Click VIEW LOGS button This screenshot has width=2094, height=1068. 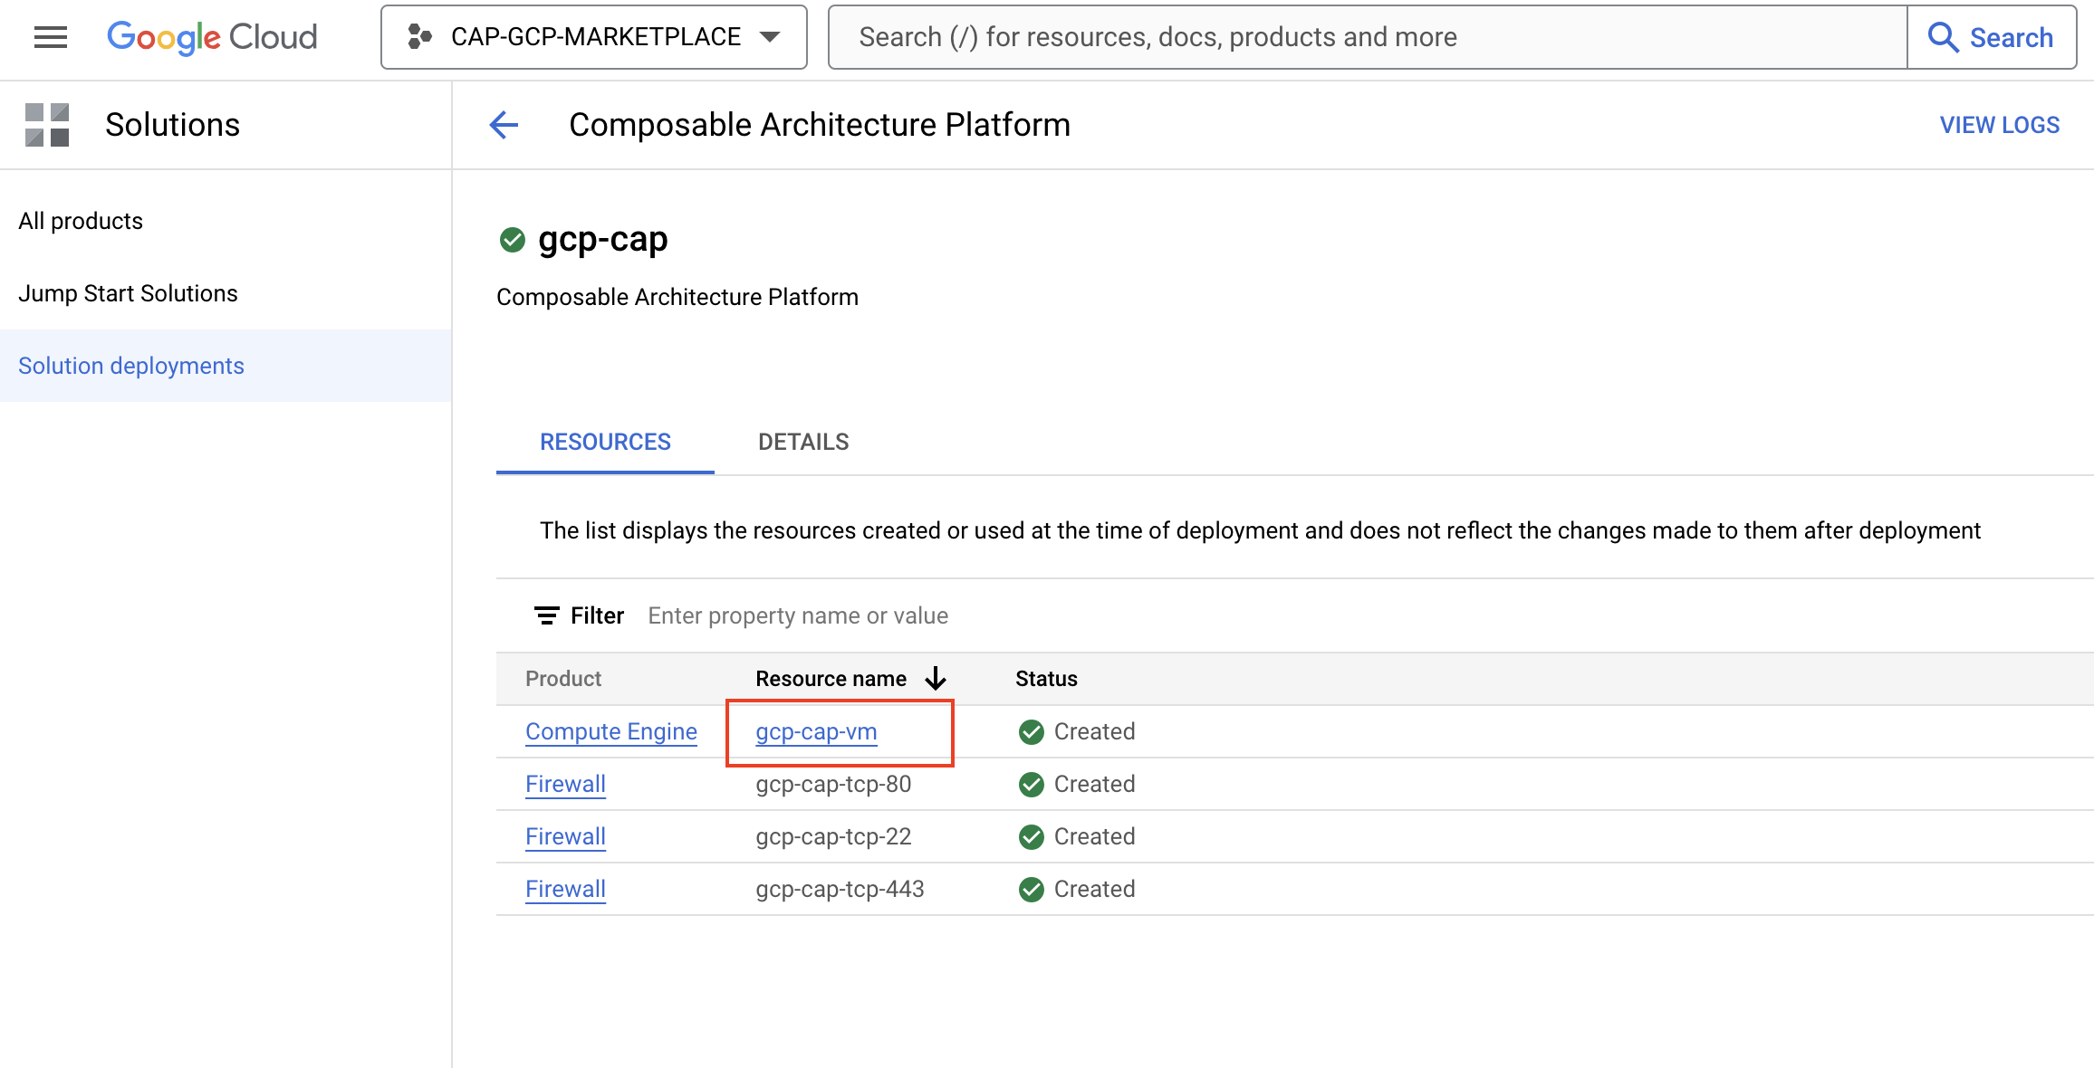[x=1999, y=126]
